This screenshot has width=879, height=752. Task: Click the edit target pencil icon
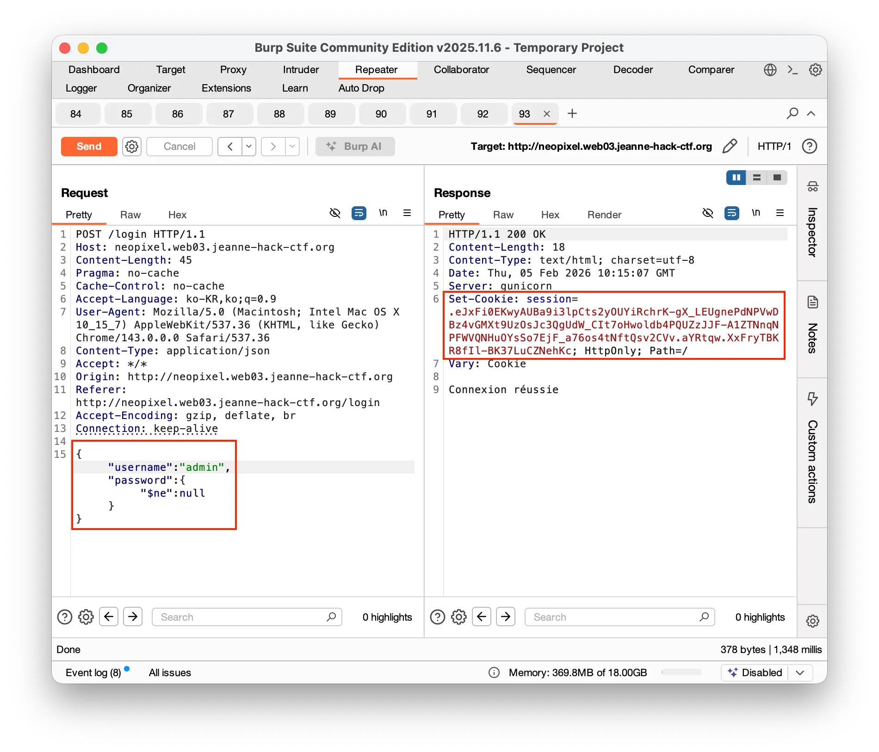[730, 146]
